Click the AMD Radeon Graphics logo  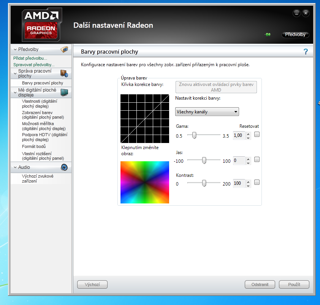(x=41, y=25)
